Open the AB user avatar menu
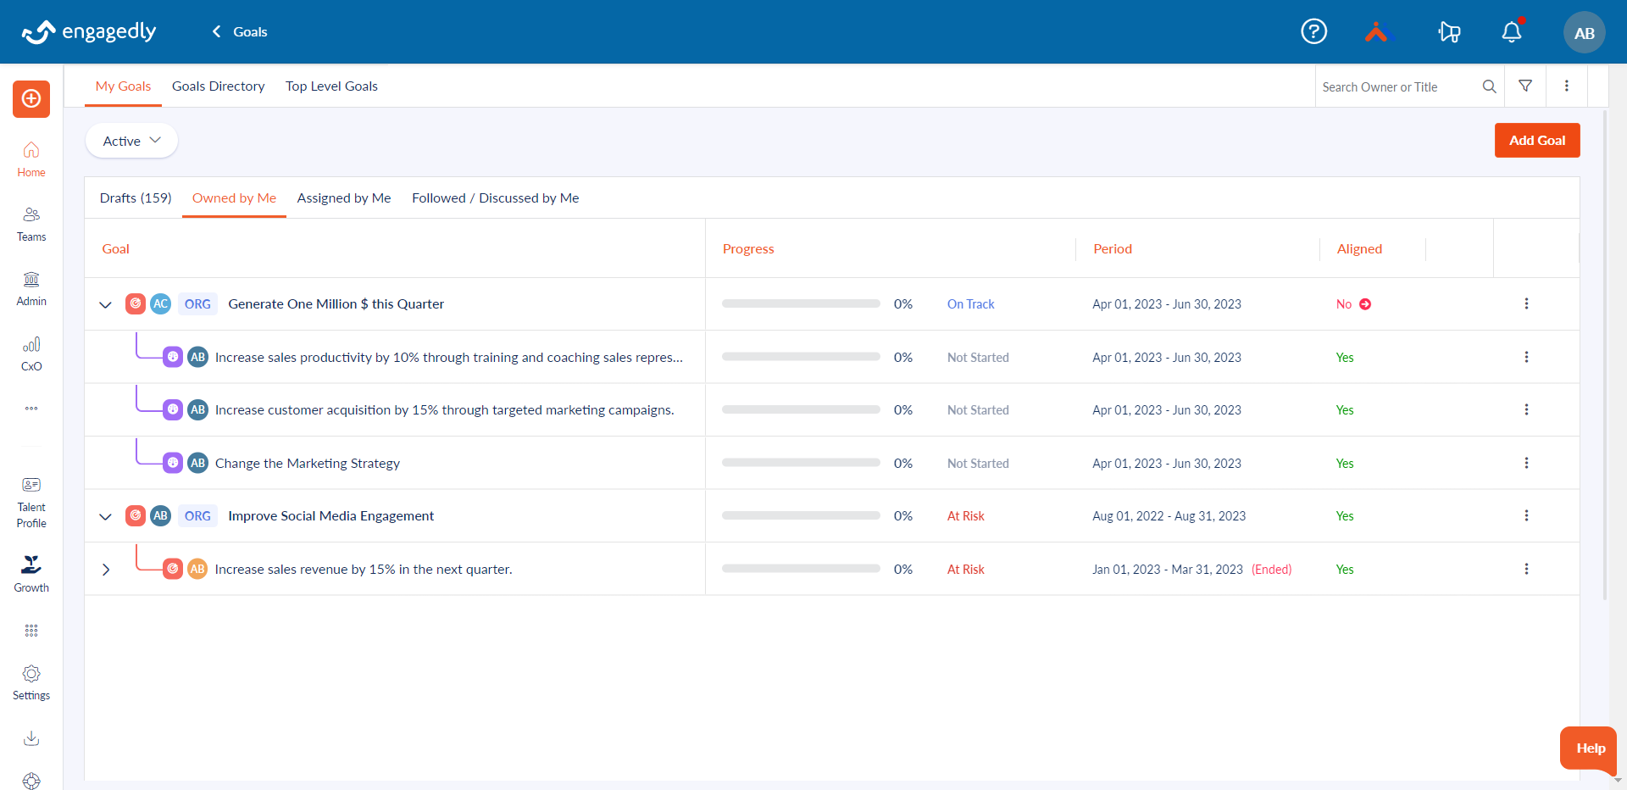The image size is (1627, 790). (x=1584, y=32)
